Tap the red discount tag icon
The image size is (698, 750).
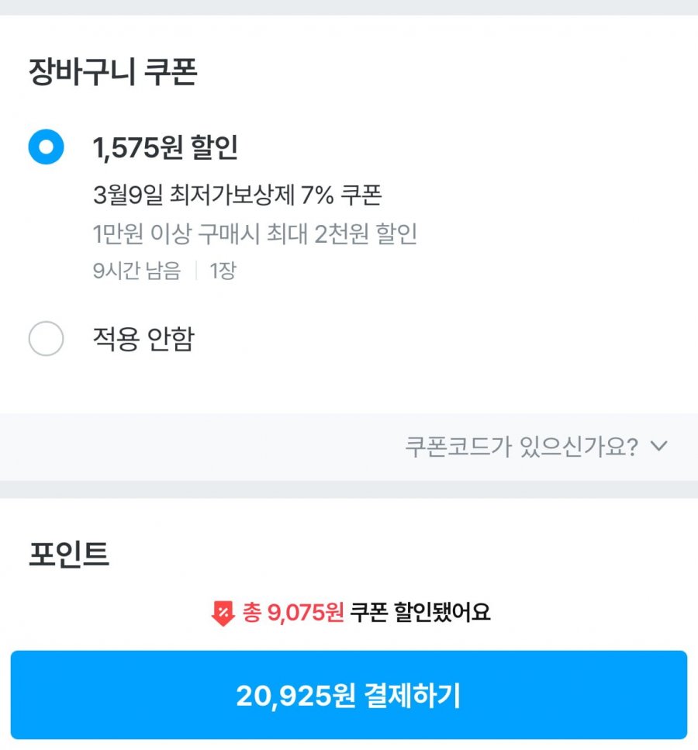[x=223, y=613]
